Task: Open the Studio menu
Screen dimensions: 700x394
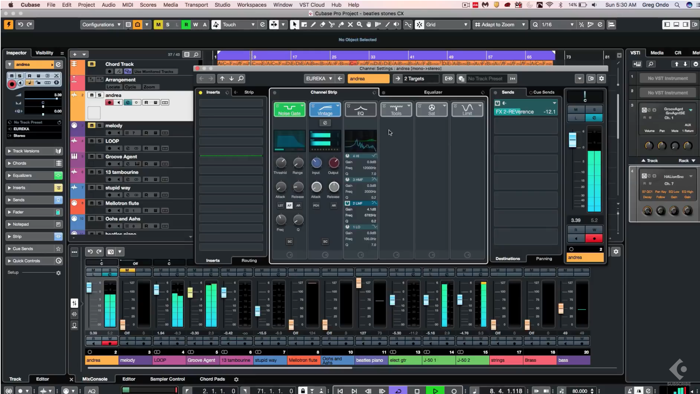Action: (222, 5)
